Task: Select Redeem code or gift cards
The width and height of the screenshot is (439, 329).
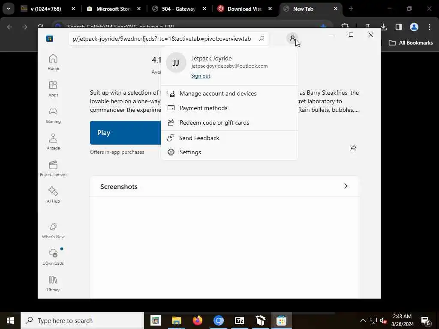Action: (229, 123)
